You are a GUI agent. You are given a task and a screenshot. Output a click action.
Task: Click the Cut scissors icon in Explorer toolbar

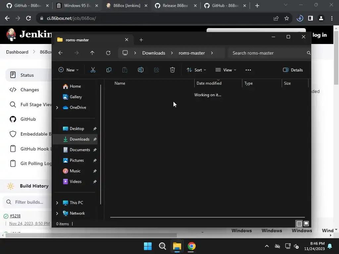pyautogui.click(x=93, y=70)
